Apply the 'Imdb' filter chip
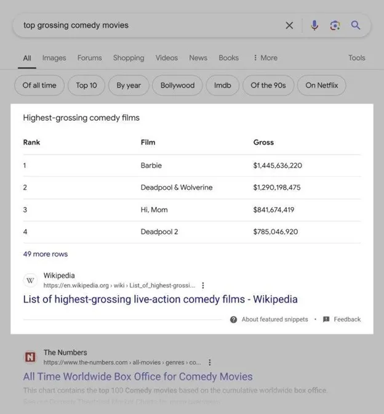The width and height of the screenshot is (384, 414). tap(223, 85)
